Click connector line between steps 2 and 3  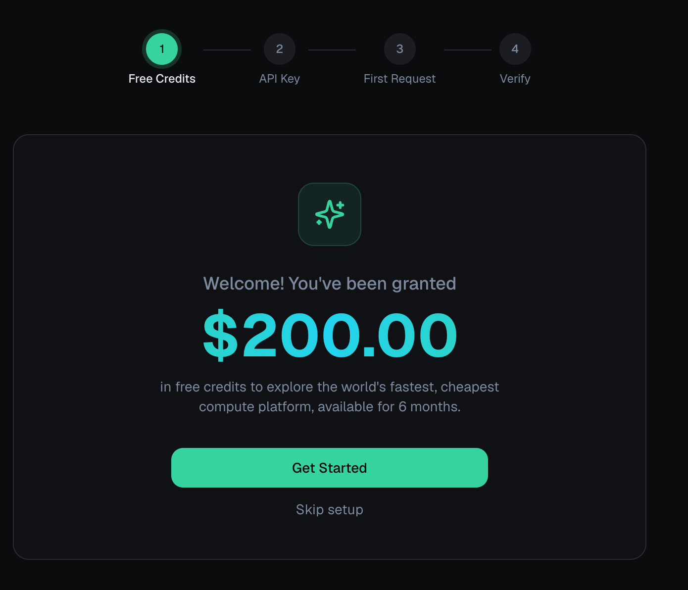pos(332,50)
